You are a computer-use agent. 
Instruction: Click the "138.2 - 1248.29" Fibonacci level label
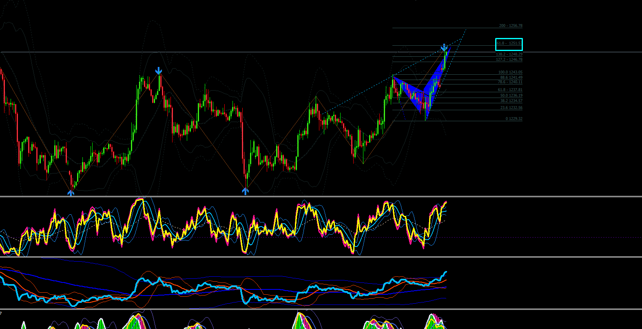pyautogui.click(x=509, y=54)
